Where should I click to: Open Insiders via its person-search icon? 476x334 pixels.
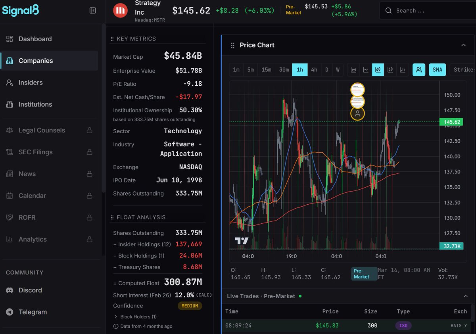10,83
